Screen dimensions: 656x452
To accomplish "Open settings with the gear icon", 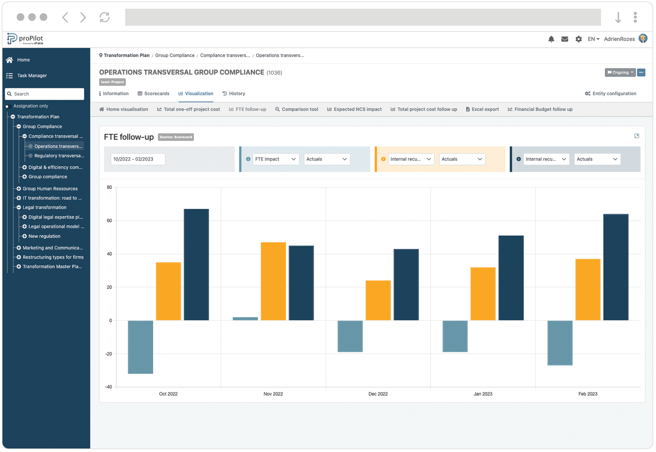I will [x=578, y=39].
